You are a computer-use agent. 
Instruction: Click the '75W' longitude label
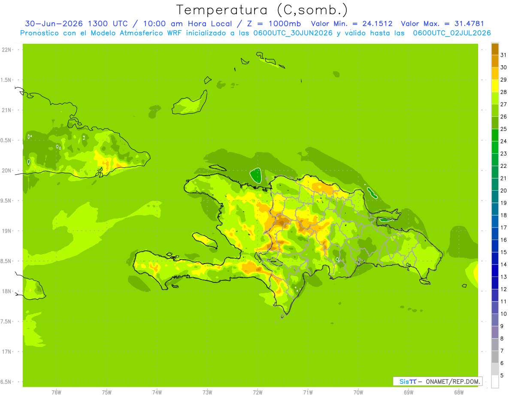pos(106,392)
